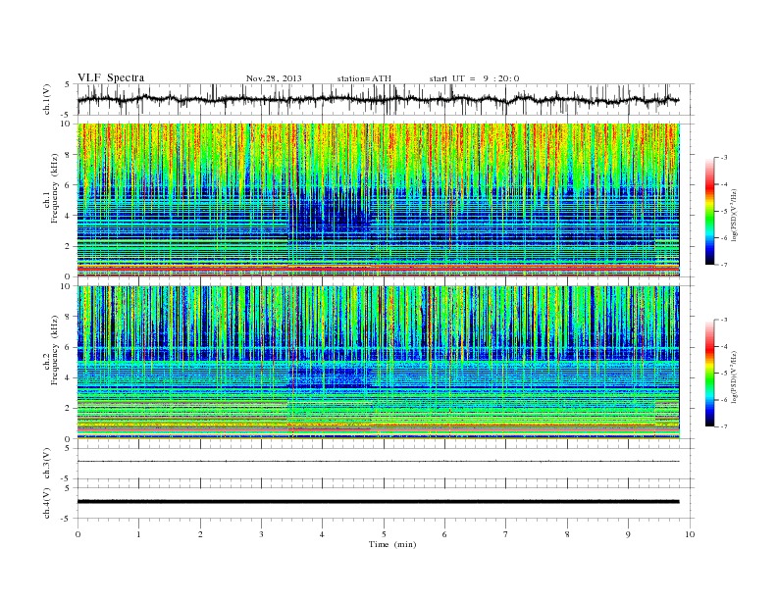The width and height of the screenshot is (777, 600).
Task: Click time axis tick label "7"
Action: [x=506, y=534]
